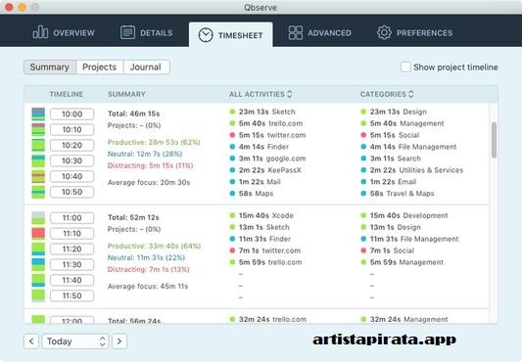Viewport: 522px width, 362px height.
Task: Enable Show project timeline checkbox
Action: tap(405, 67)
